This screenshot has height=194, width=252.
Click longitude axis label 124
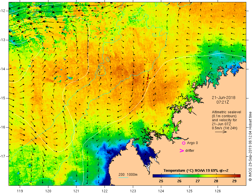pyautogui.click(x=161, y=191)
